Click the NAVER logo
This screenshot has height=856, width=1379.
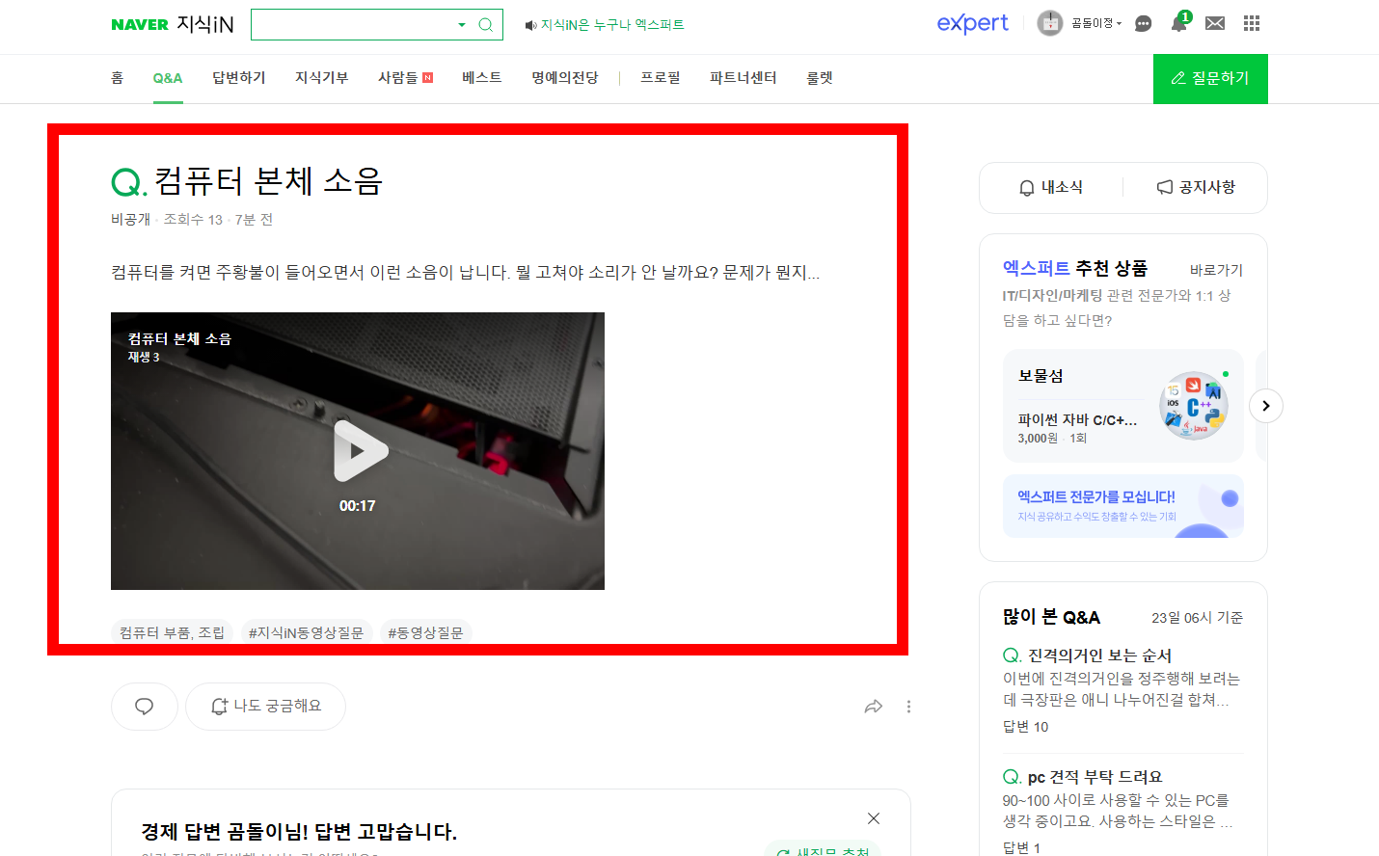click(x=140, y=25)
